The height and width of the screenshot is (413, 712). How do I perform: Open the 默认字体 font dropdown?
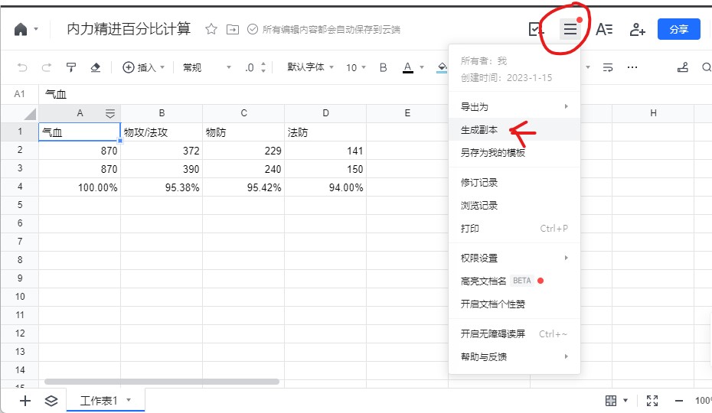tap(311, 67)
